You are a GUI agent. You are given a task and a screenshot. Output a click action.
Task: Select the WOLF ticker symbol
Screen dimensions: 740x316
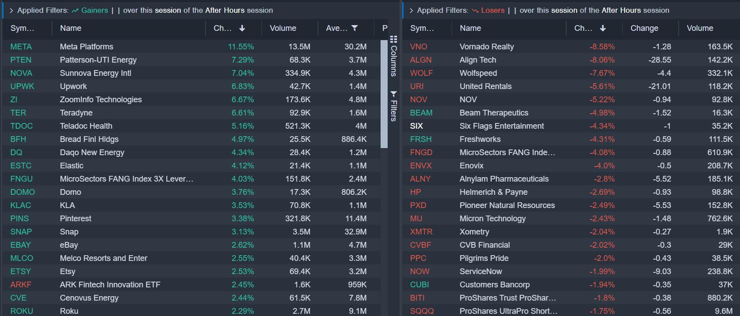(x=421, y=73)
